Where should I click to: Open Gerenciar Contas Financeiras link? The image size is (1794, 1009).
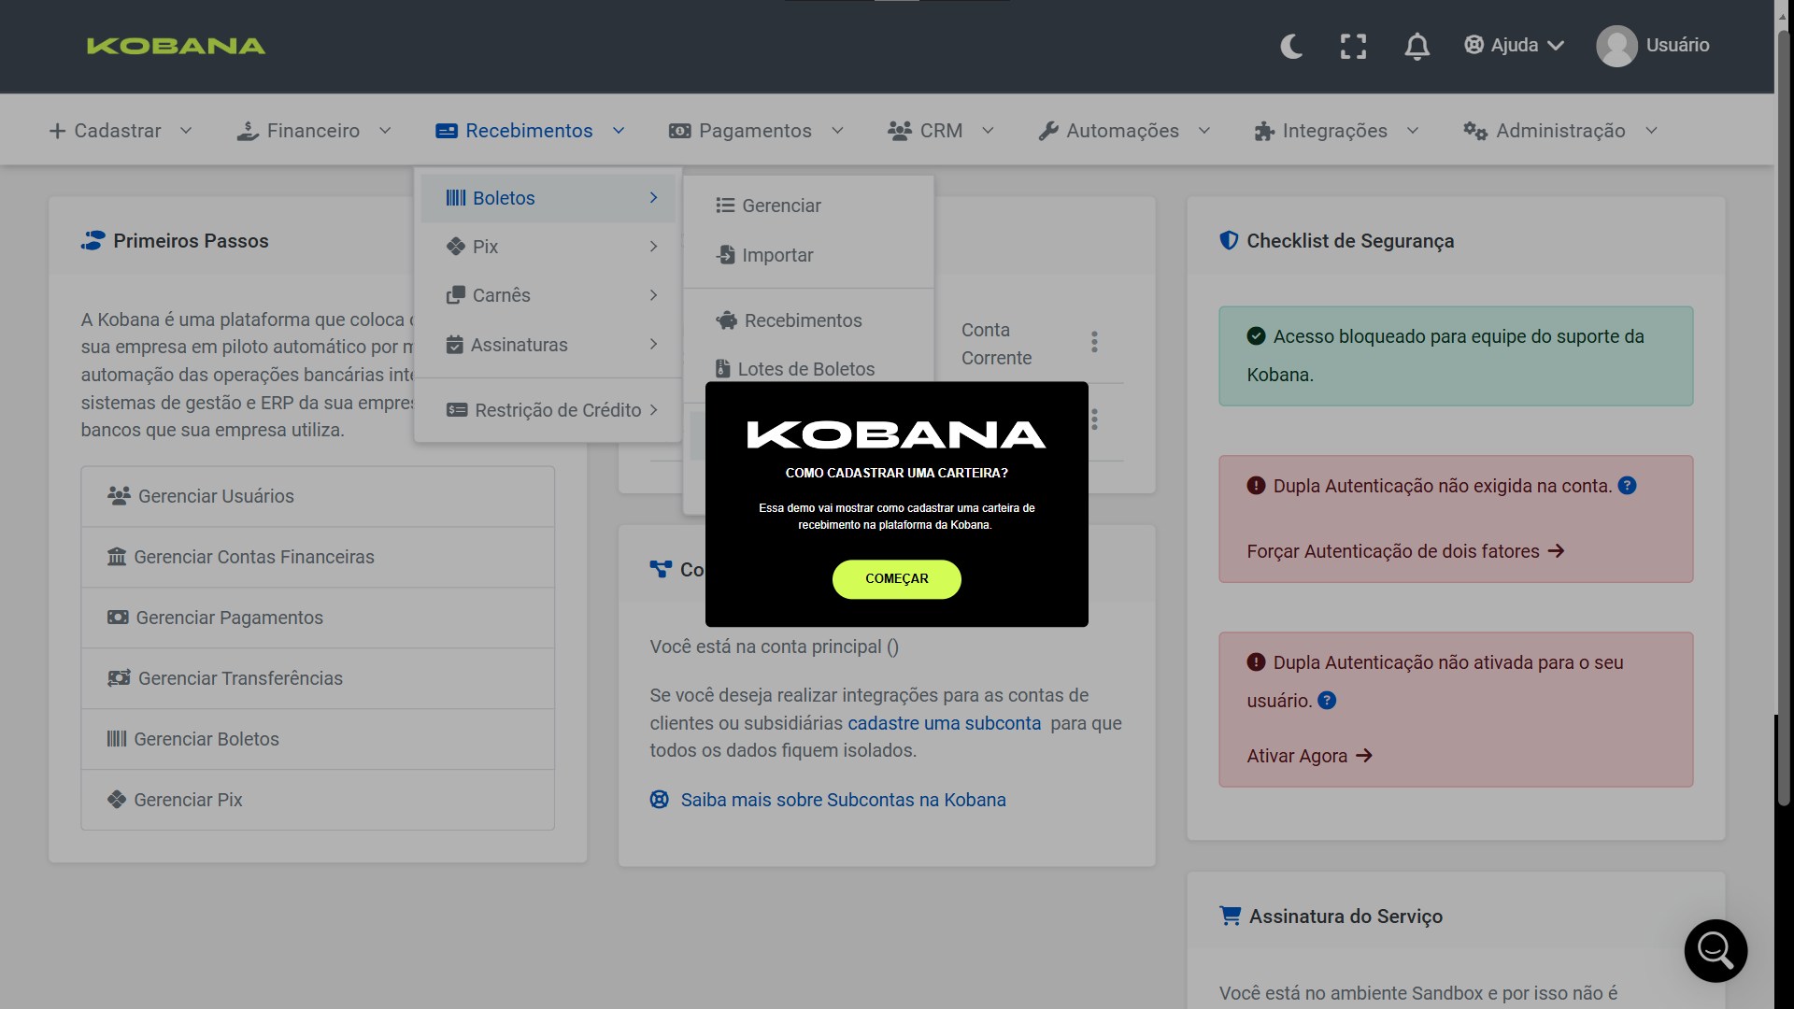pyautogui.click(x=318, y=557)
